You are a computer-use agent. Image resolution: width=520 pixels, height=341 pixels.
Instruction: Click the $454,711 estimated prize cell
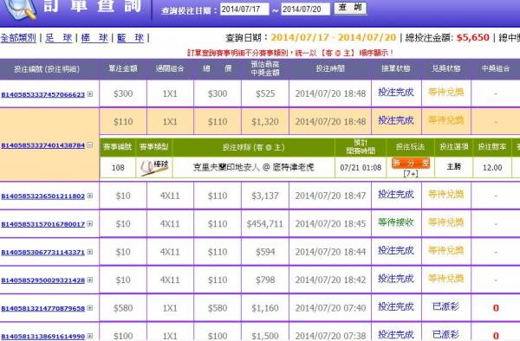pos(265,224)
